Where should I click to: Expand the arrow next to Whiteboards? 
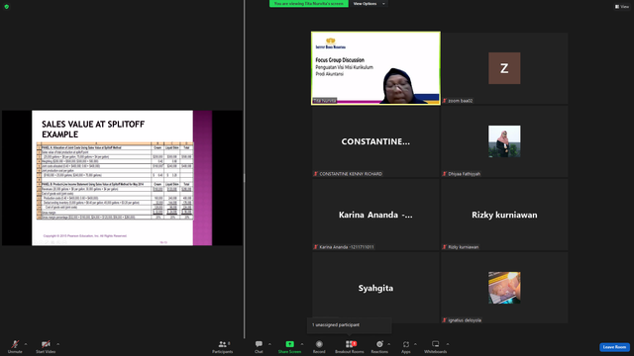click(448, 344)
